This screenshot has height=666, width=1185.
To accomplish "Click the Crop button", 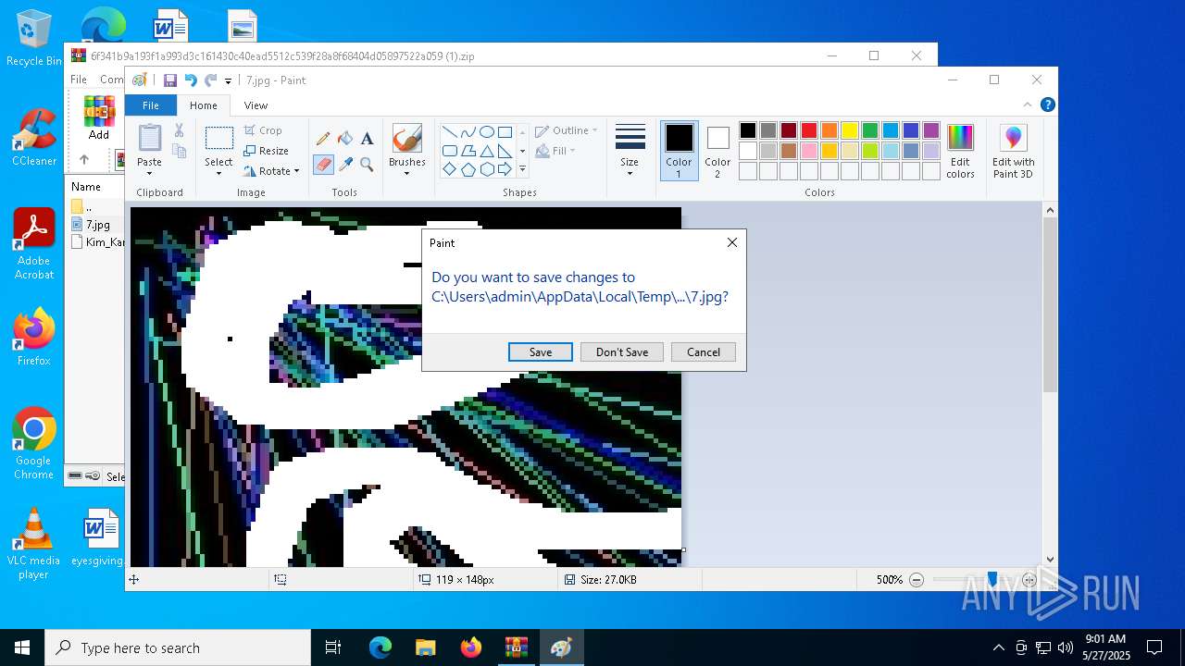I will coord(263,130).
